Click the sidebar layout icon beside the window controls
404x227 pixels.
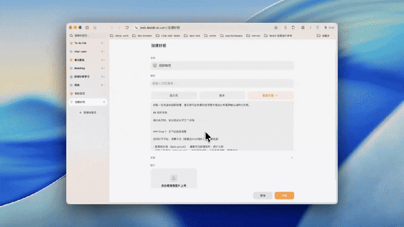point(87,28)
